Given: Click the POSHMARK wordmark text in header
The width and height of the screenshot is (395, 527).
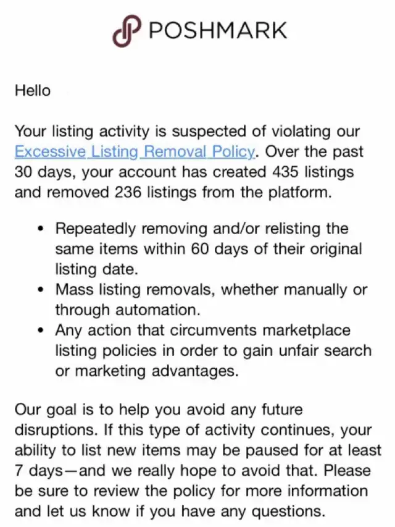Looking at the screenshot, I should point(218,30).
